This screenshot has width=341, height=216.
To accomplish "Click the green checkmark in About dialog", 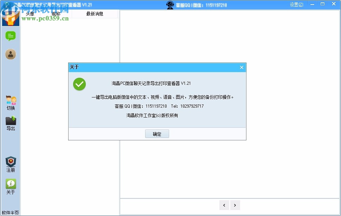I will tap(79, 84).
